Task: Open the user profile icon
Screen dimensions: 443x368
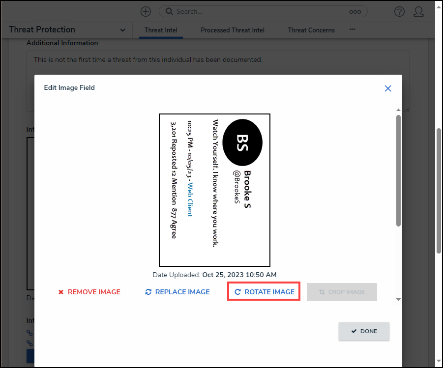Action: (418, 12)
